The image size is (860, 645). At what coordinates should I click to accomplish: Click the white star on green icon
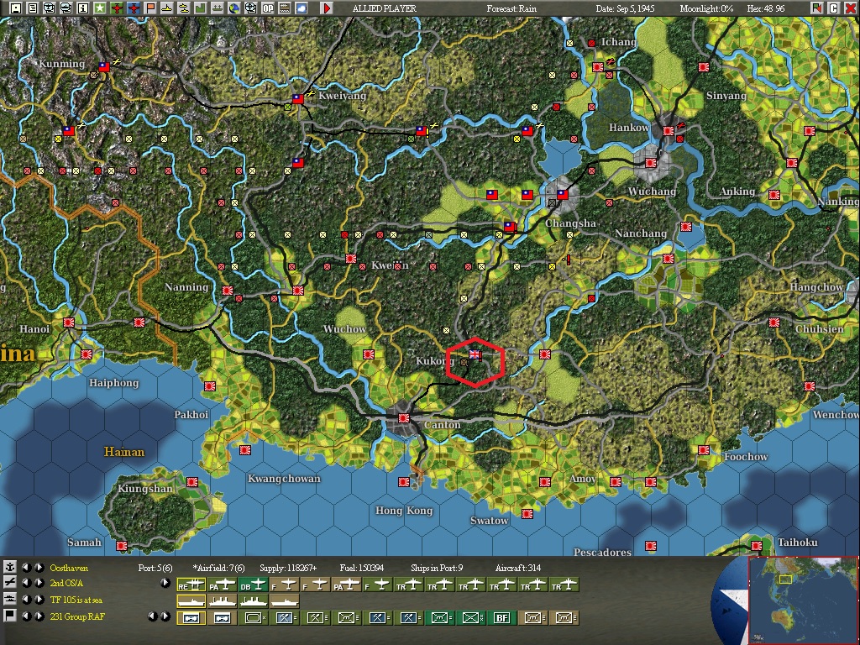coord(100,8)
